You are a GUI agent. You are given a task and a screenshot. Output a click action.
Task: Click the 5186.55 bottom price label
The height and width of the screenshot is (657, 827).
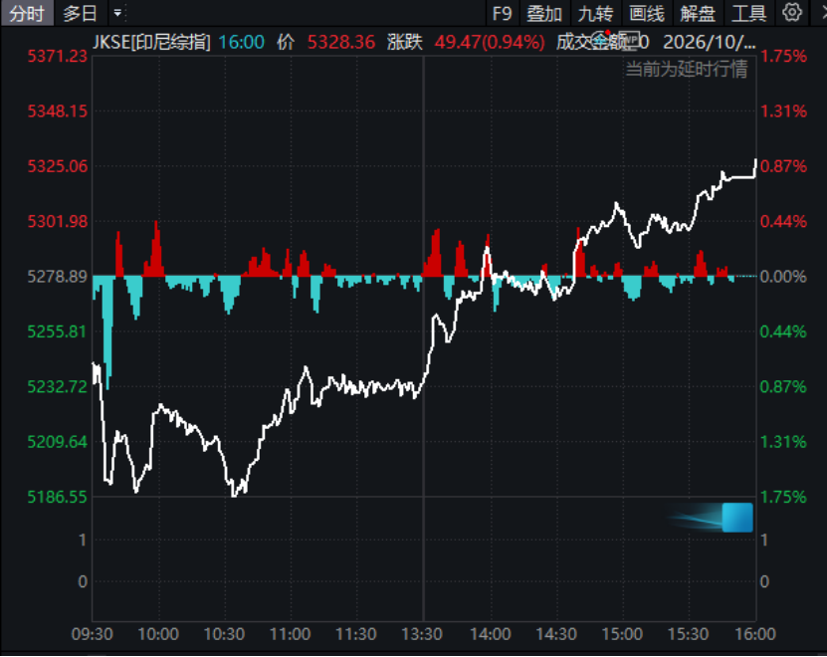coord(57,497)
